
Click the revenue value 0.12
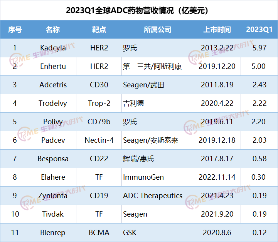(259, 232)
